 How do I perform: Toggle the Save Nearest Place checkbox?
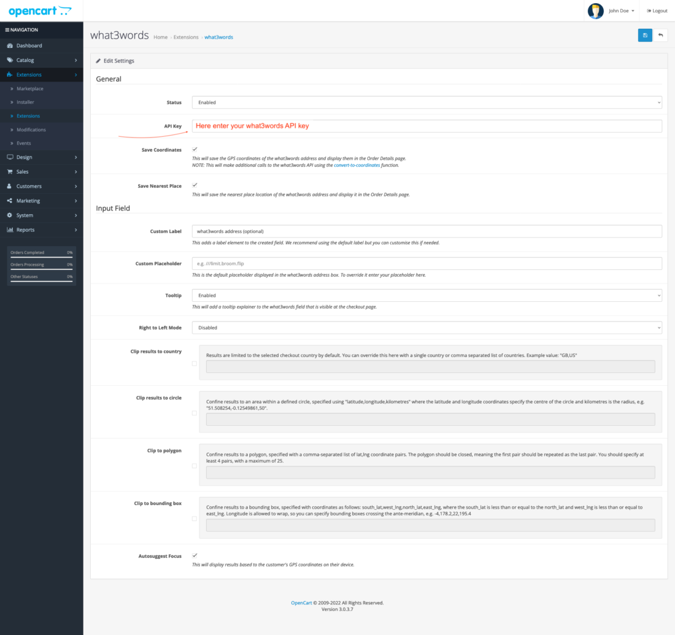pos(195,185)
